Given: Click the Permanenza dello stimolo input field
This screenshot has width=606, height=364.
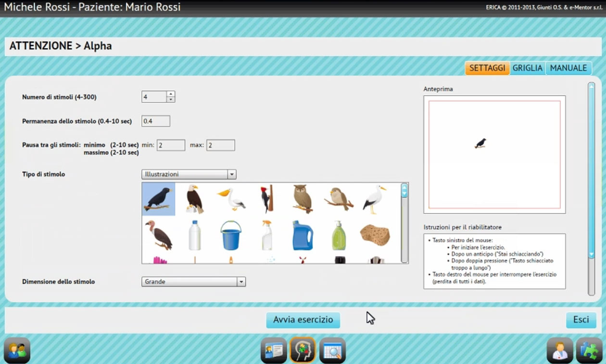Looking at the screenshot, I should point(156,121).
